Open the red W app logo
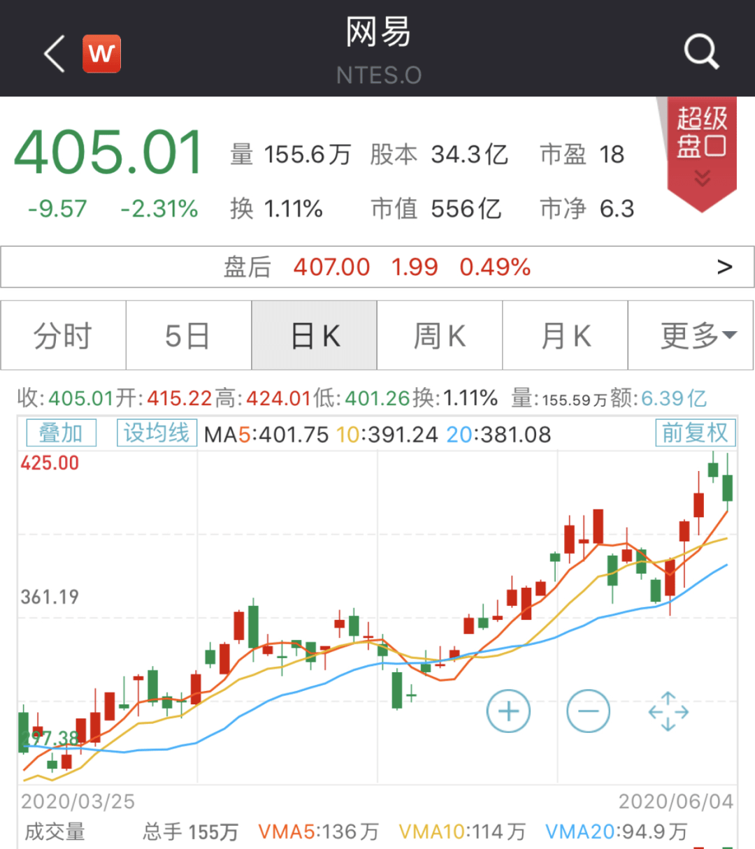The height and width of the screenshot is (849, 755). click(x=102, y=54)
